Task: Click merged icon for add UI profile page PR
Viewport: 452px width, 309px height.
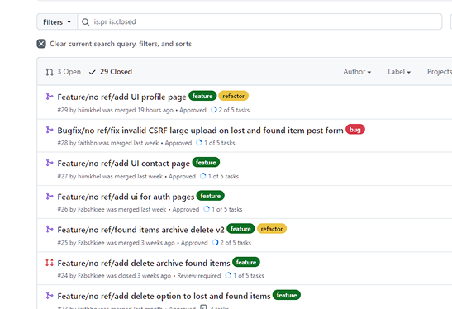Action: (50, 97)
